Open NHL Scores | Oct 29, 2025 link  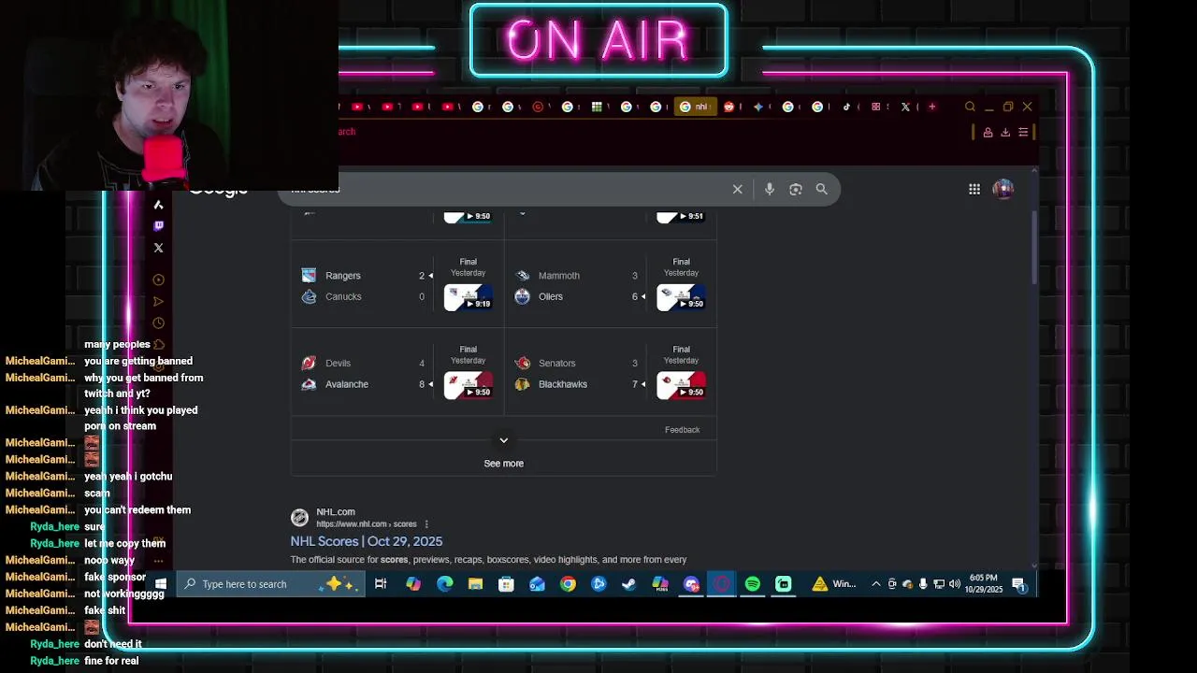click(x=367, y=541)
